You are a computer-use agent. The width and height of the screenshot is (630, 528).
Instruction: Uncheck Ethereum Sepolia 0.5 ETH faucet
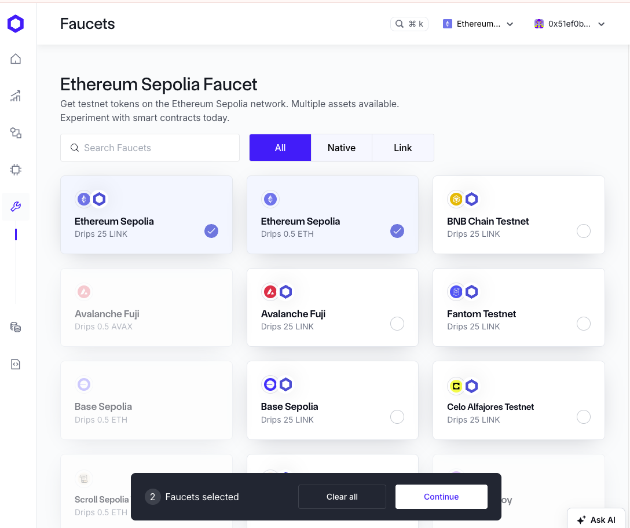tap(397, 231)
